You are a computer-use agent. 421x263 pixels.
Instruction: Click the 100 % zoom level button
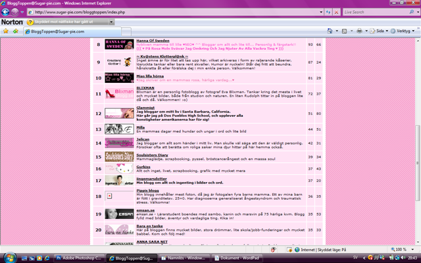(399, 250)
